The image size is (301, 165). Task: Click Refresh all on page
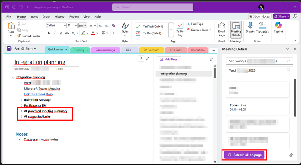[x=244, y=155]
